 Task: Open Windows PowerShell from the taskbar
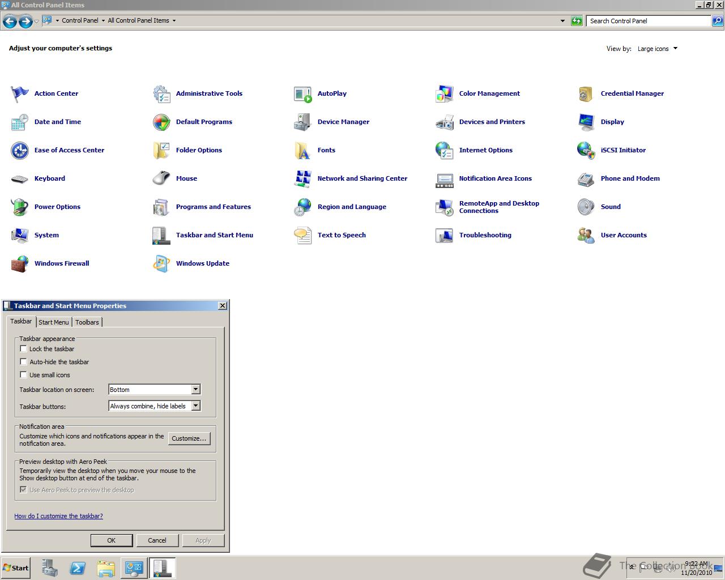tap(78, 568)
